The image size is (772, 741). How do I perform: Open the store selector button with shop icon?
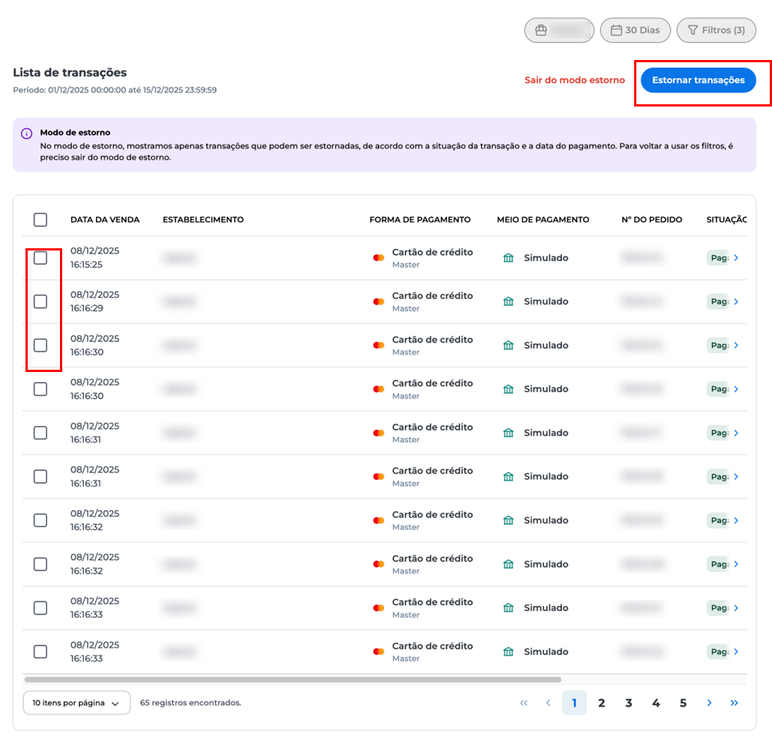coord(559,30)
